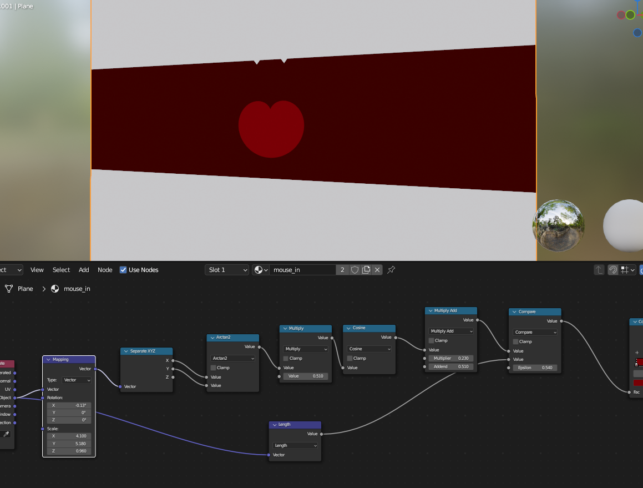Toggle the fake user shield icon
Viewport: 643px width, 488px height.
(x=355, y=270)
